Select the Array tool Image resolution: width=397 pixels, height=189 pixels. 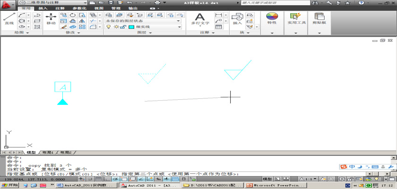tap(82, 26)
